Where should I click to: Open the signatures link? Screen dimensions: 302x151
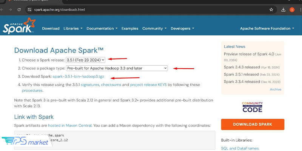click(x=90, y=85)
